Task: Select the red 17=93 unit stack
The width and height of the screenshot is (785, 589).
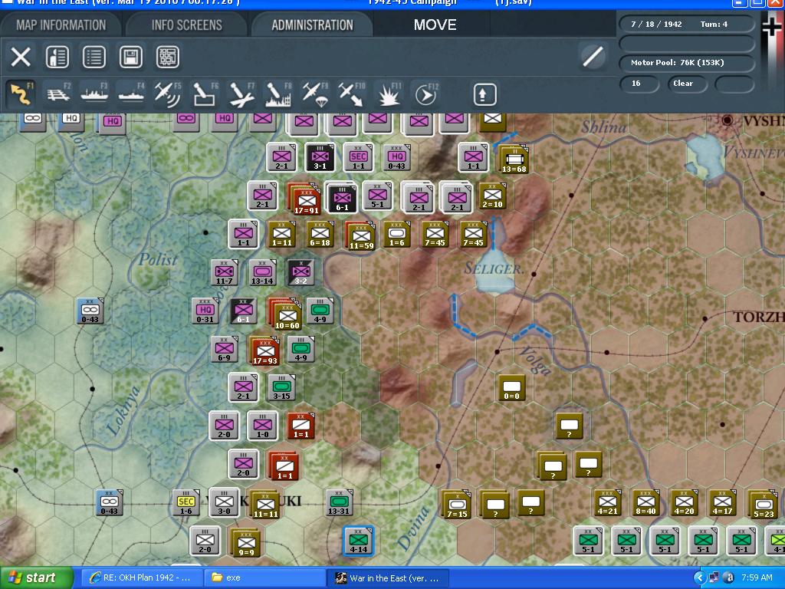Action: pos(264,350)
